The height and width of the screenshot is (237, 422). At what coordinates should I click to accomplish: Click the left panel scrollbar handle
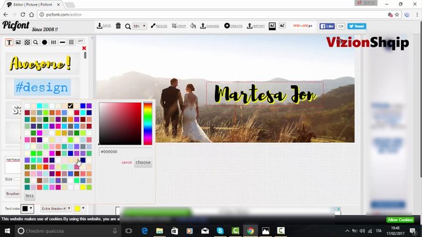pyautogui.click(x=85, y=55)
